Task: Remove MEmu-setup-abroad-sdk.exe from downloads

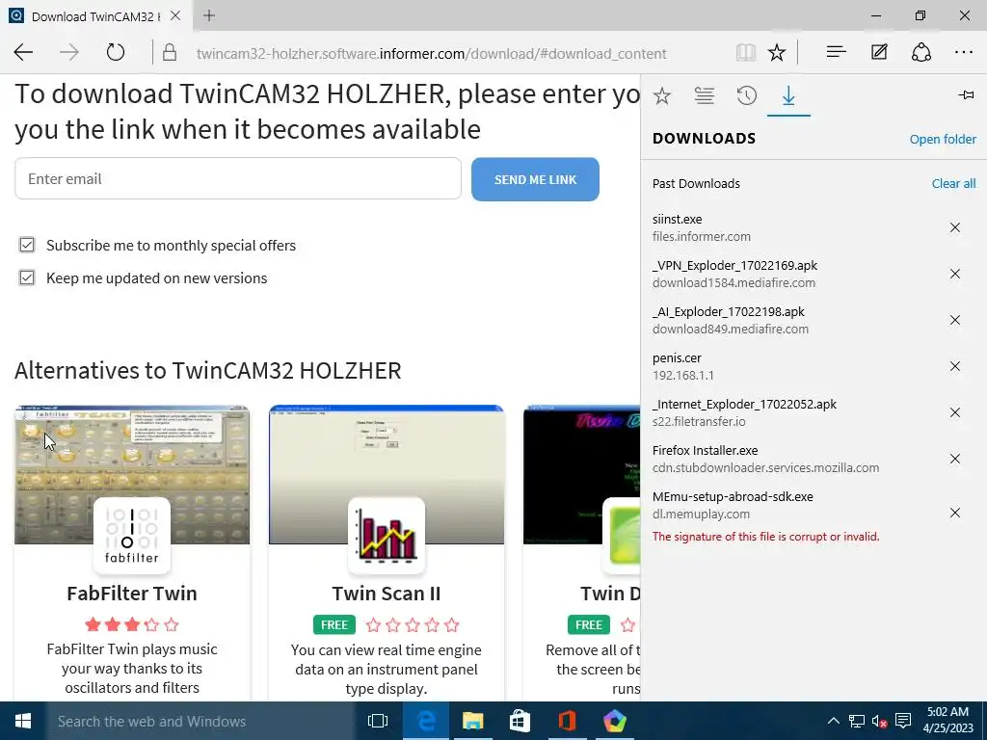Action: pyautogui.click(x=955, y=513)
